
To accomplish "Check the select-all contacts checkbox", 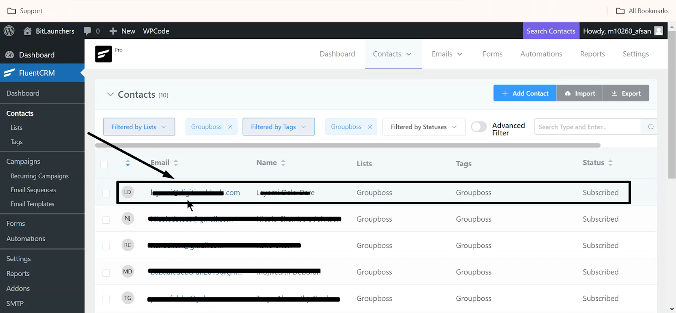I will pyautogui.click(x=104, y=165).
